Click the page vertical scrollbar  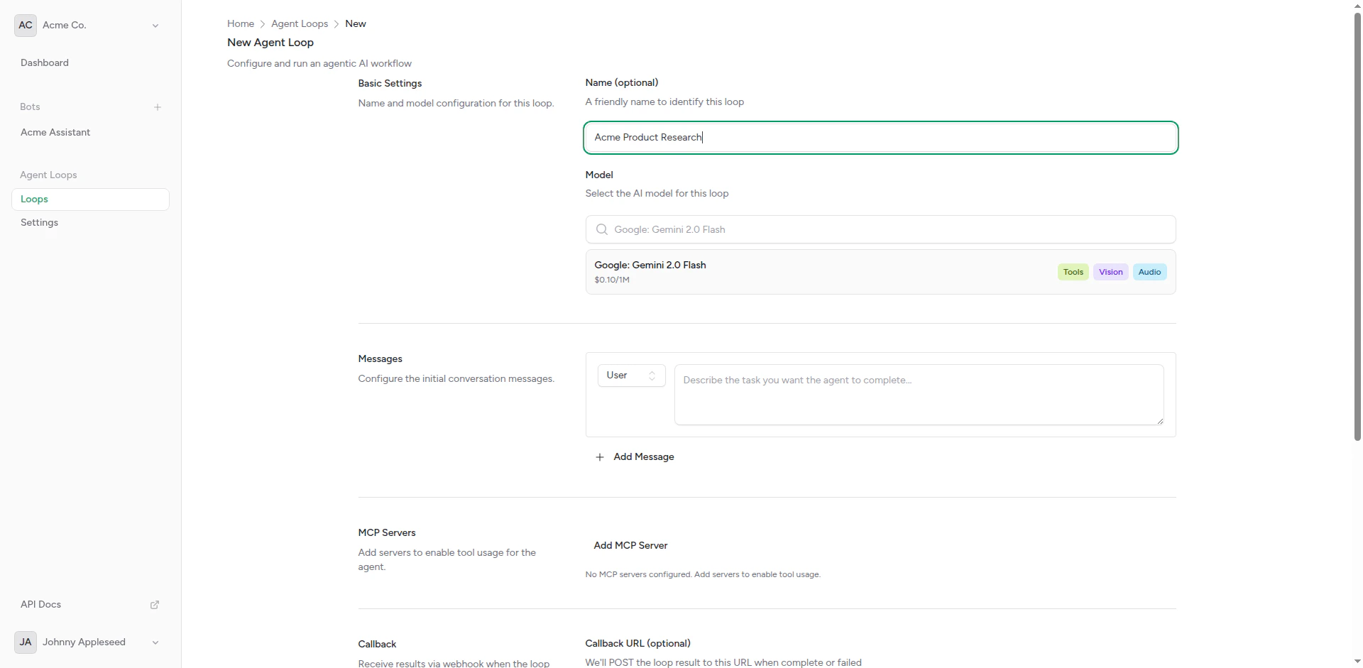[x=1357, y=227]
